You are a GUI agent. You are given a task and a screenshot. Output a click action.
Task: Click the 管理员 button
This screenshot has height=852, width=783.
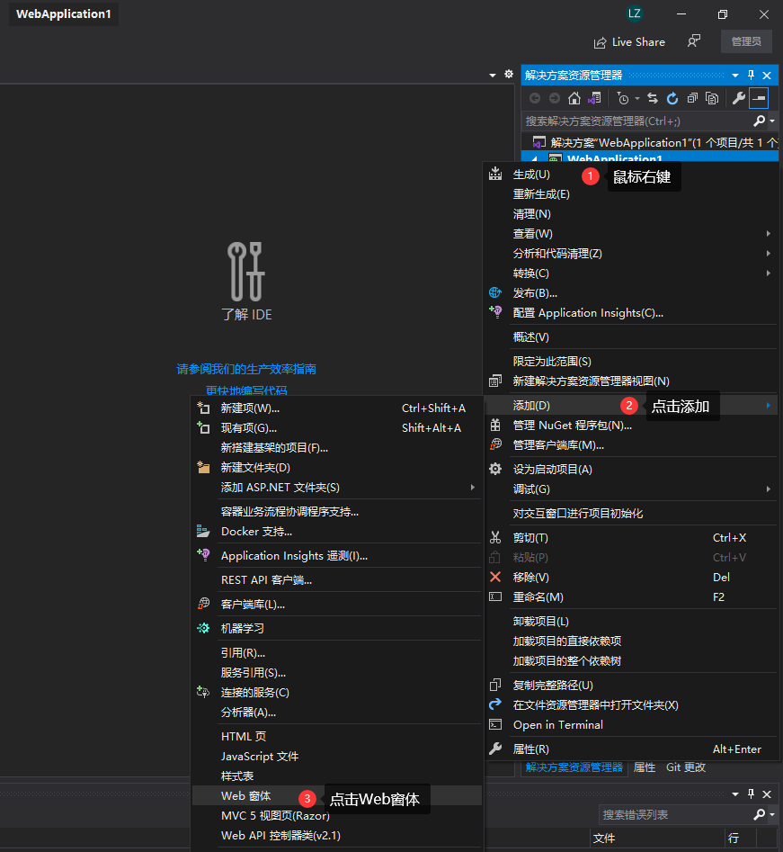tap(746, 41)
